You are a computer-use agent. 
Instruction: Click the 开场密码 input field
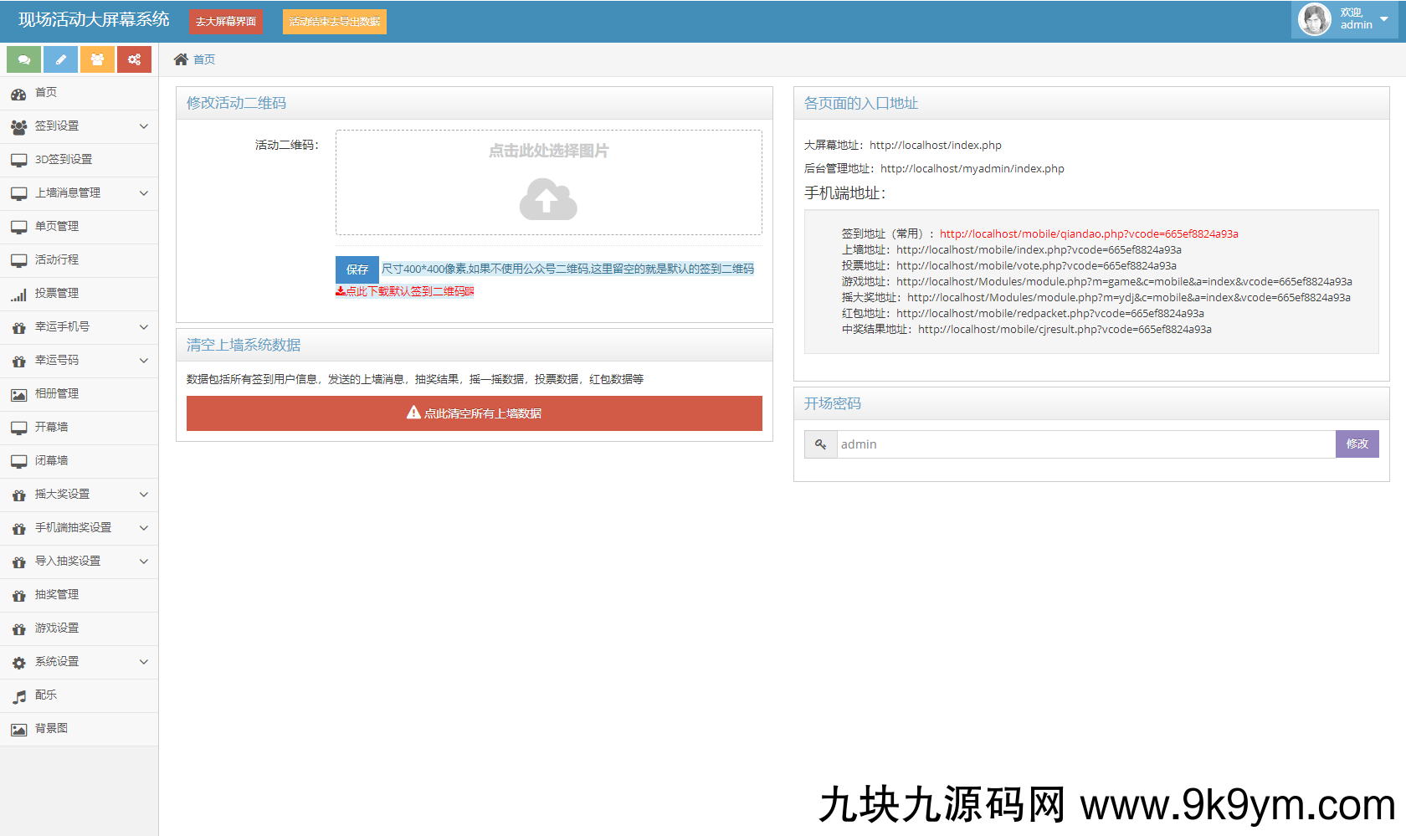click(x=1085, y=444)
